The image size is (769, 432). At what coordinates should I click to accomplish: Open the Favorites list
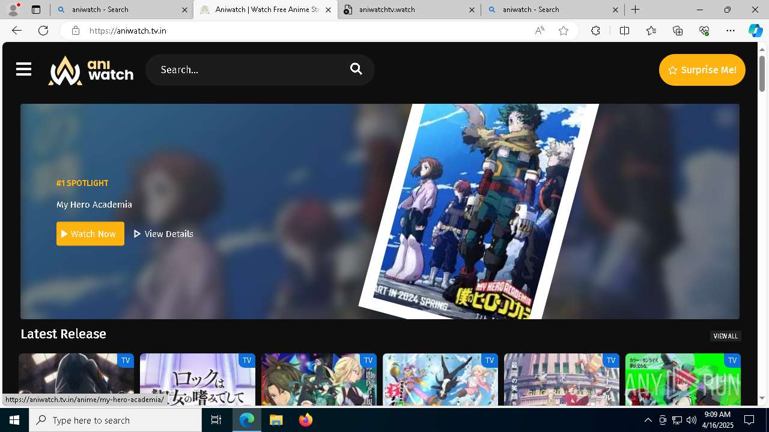tap(651, 31)
